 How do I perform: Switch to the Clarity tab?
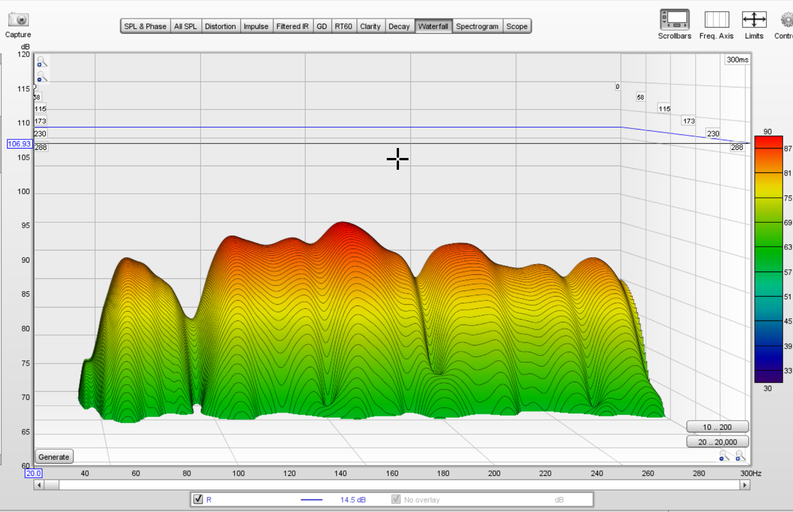click(370, 26)
